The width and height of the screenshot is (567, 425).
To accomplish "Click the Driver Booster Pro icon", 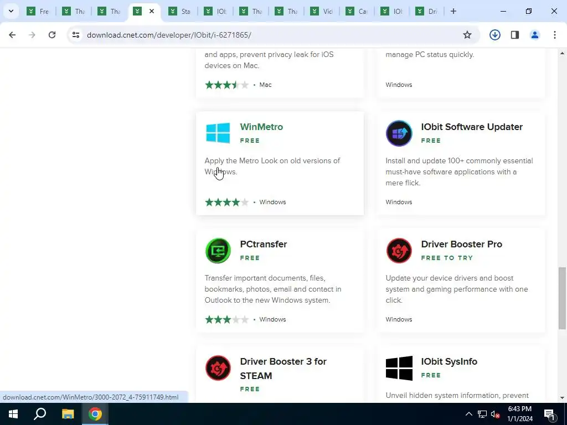I will click(x=399, y=251).
